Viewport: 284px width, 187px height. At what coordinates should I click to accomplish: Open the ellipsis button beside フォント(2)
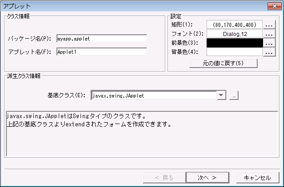pyautogui.click(x=269, y=34)
